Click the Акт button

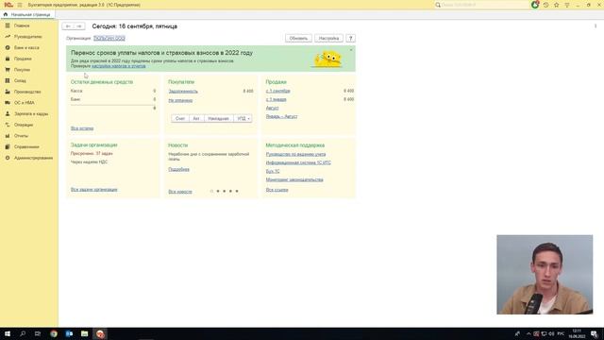[x=196, y=118]
